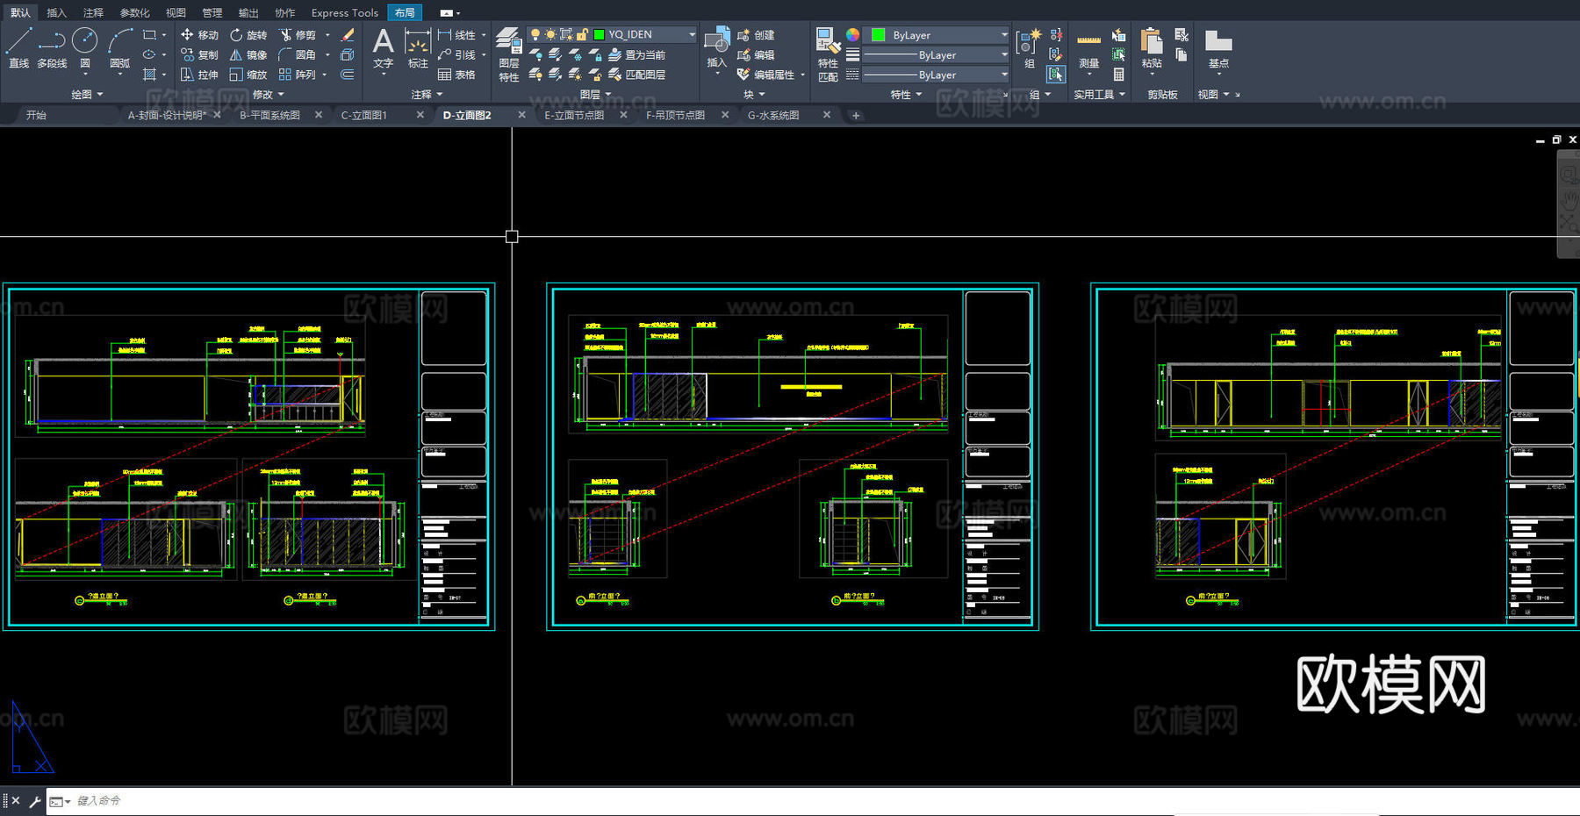Toggle group selection on/off button
The height and width of the screenshot is (816, 1580).
click(x=1056, y=75)
